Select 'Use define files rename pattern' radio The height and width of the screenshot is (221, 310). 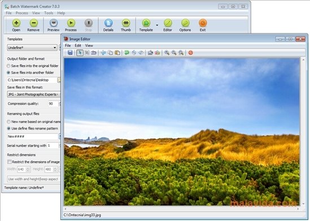point(8,128)
